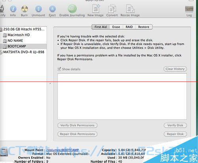The image size is (198, 163).
Task: Click the Resize Image icon
Action: [x=130, y=9]
